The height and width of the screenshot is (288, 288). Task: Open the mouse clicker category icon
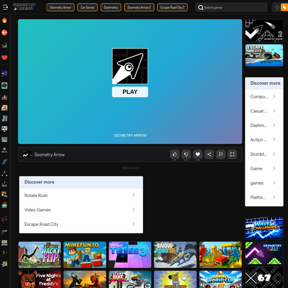click(4, 140)
